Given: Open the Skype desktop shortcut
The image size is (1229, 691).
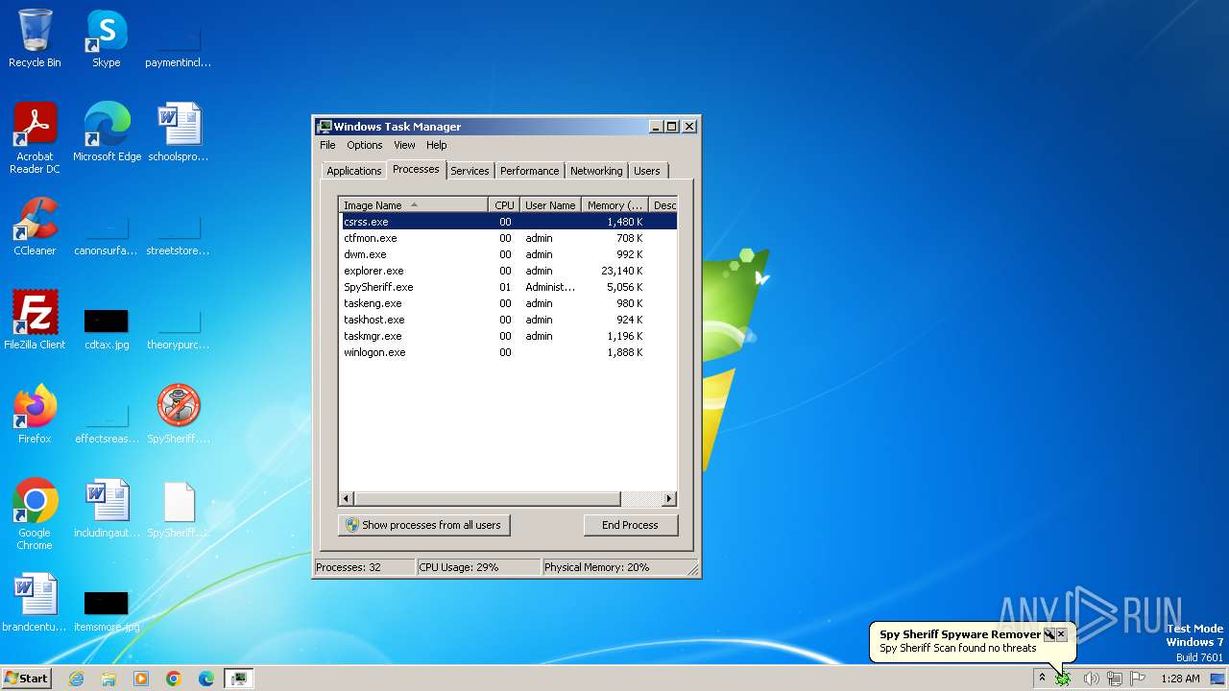Looking at the screenshot, I should click(107, 38).
